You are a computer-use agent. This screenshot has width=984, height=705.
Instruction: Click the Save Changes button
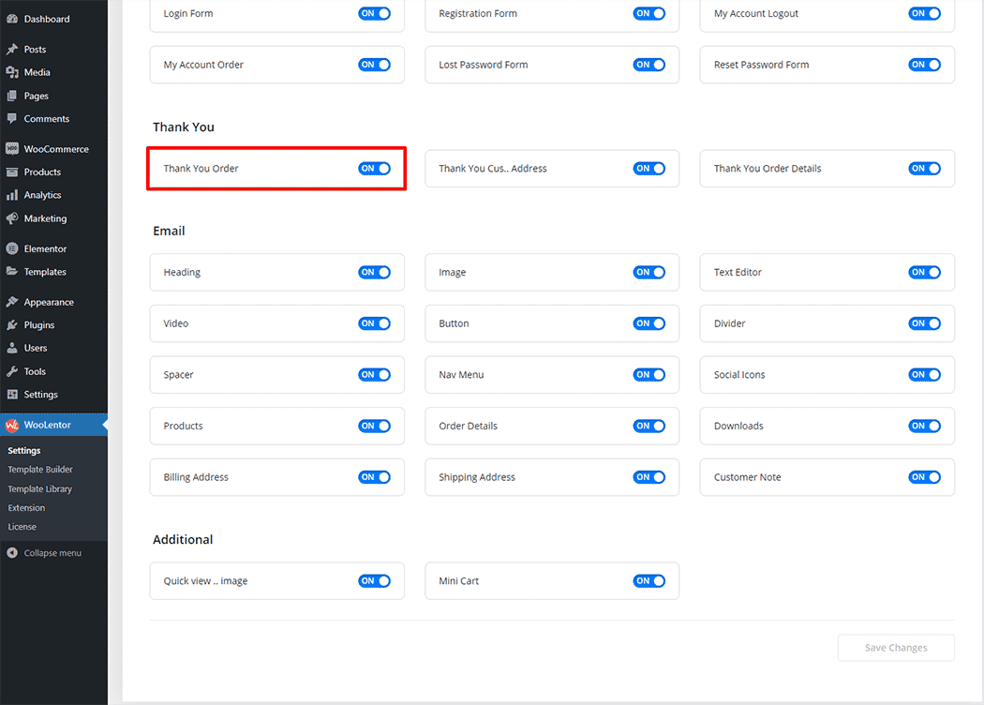click(895, 648)
